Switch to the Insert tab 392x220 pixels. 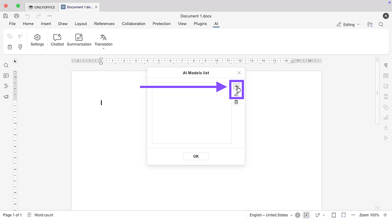[x=46, y=23]
